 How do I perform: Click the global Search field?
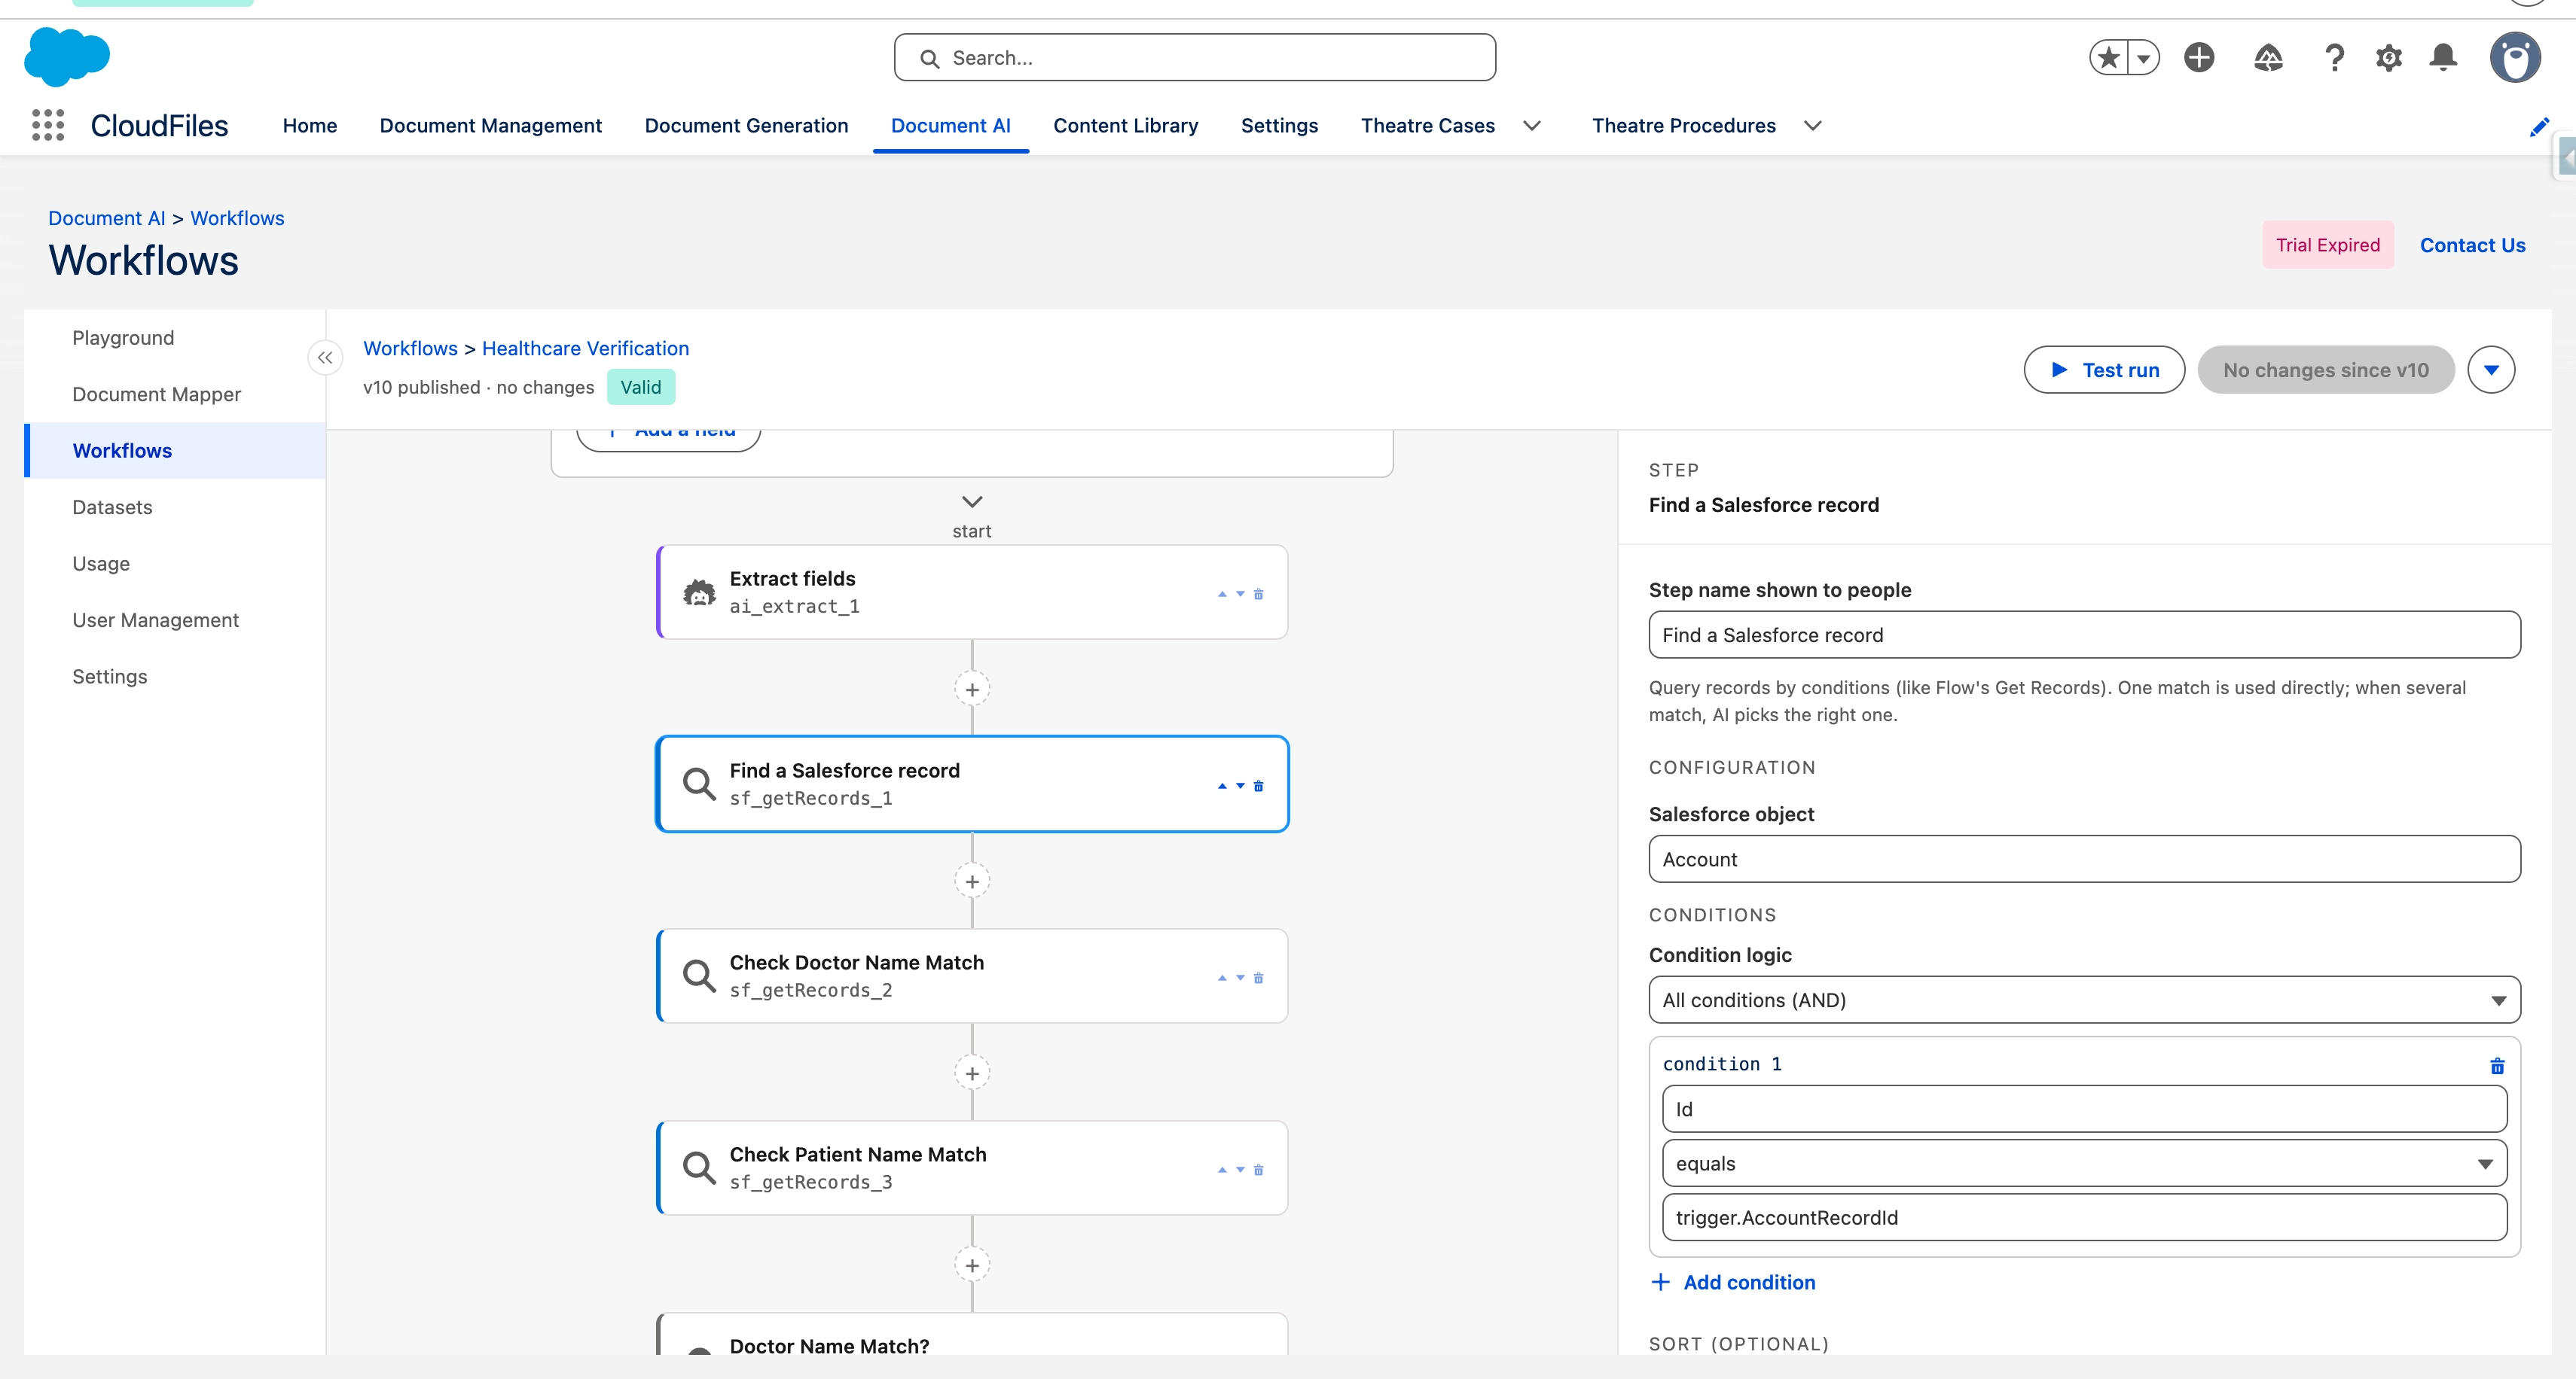1195,58
